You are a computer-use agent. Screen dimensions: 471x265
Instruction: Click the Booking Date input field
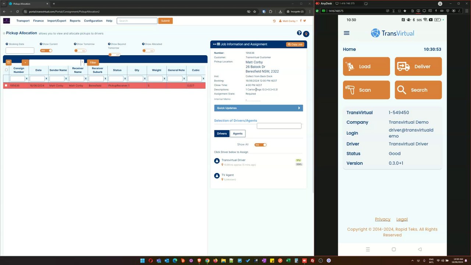tap(20, 50)
